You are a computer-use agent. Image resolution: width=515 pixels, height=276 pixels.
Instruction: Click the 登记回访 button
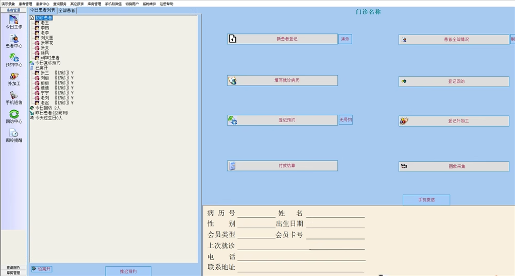click(454, 81)
